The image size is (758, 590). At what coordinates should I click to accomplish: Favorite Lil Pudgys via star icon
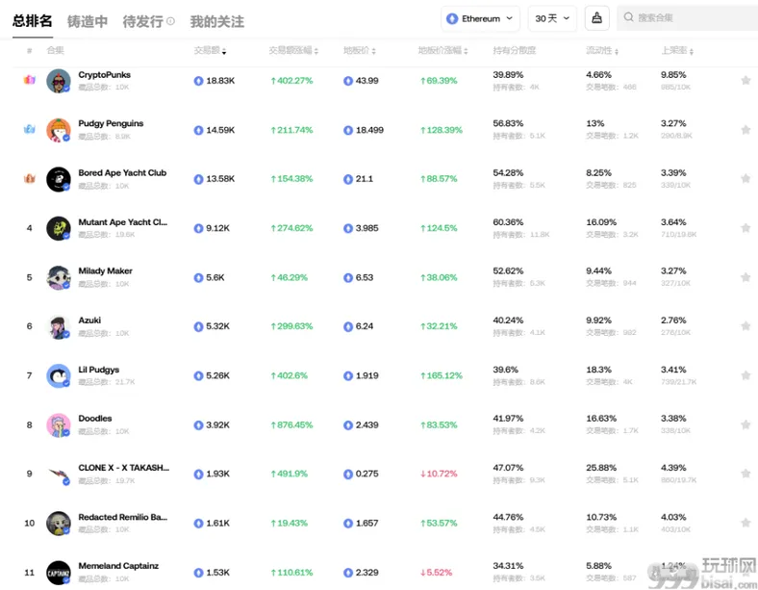(745, 375)
